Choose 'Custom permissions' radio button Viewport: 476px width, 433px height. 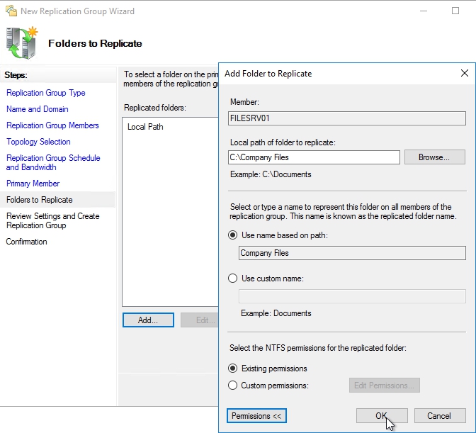[234, 386]
